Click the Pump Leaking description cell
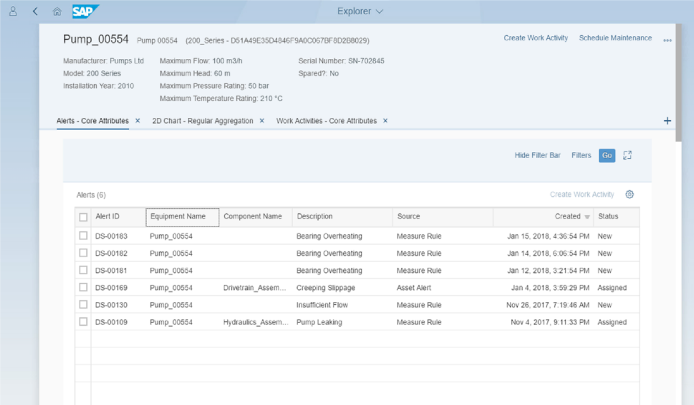The height and width of the screenshot is (405, 694). [319, 322]
